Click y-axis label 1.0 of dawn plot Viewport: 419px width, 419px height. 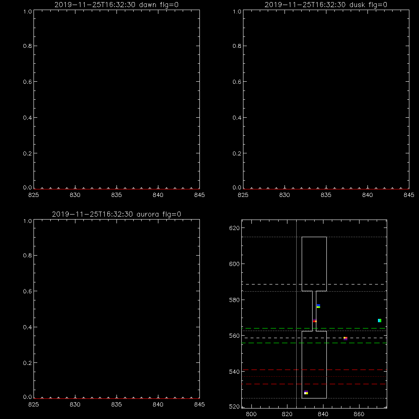point(27,11)
